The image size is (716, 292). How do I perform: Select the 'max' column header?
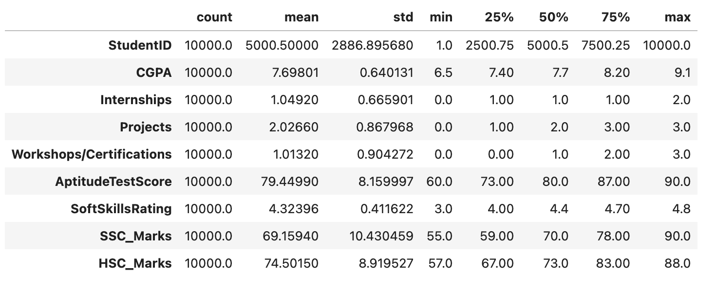click(677, 18)
